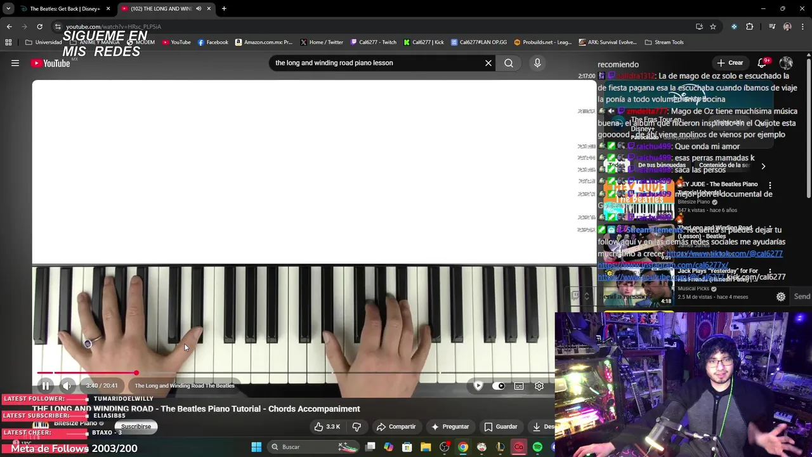Open the Cal6277 | Kick bookmark

pyautogui.click(x=423, y=43)
